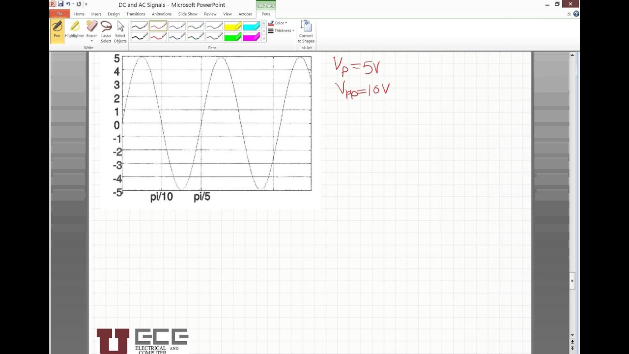Select yellow highlighter swatch
Screen dimensions: 629x354
(233, 26)
